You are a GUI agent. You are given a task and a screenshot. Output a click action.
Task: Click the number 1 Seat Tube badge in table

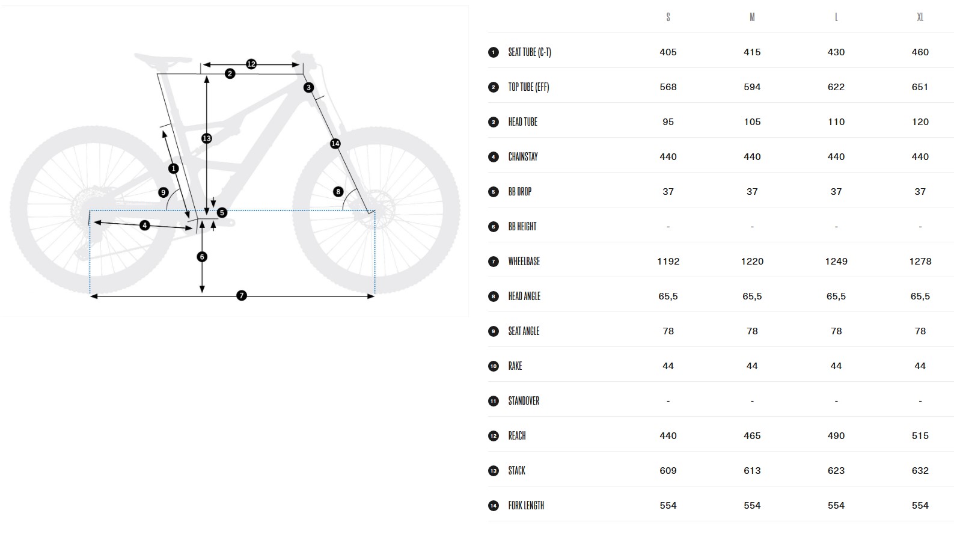[494, 52]
